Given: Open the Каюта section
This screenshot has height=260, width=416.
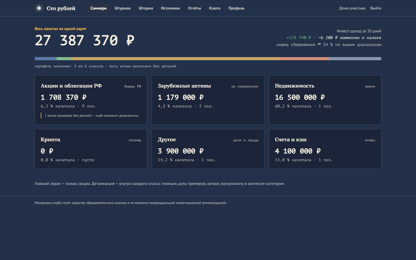Looking at the screenshot, I should coord(215,8).
